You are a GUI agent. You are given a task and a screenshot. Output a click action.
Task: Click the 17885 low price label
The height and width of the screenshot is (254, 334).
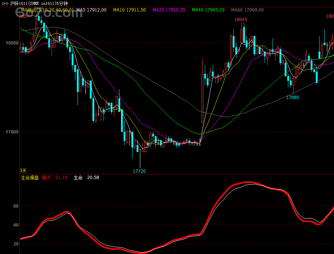(292, 98)
